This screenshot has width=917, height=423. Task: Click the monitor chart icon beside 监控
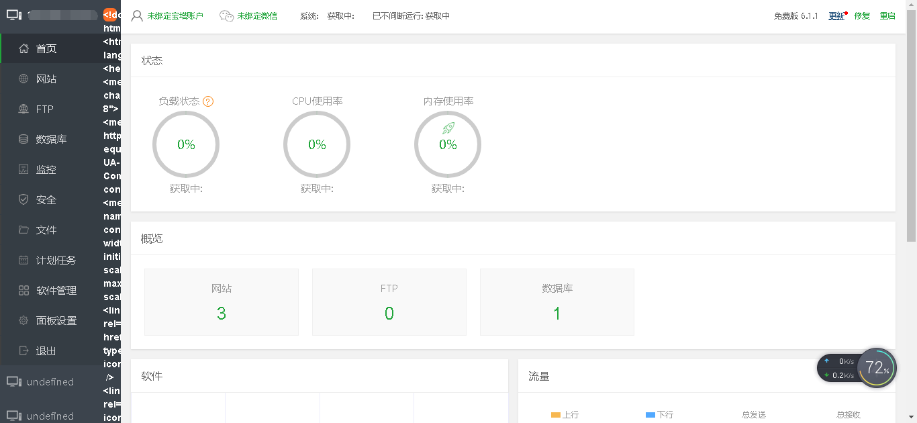click(x=23, y=169)
